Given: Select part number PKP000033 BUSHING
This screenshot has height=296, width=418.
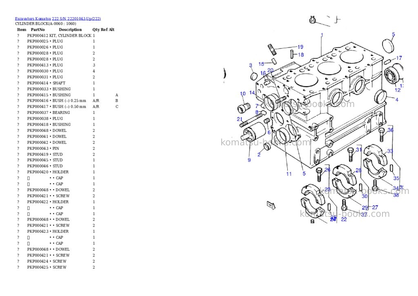Looking at the screenshot, I should click(49, 89).
